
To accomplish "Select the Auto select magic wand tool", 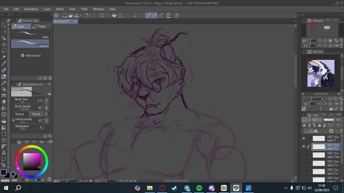I will pos(4,57).
